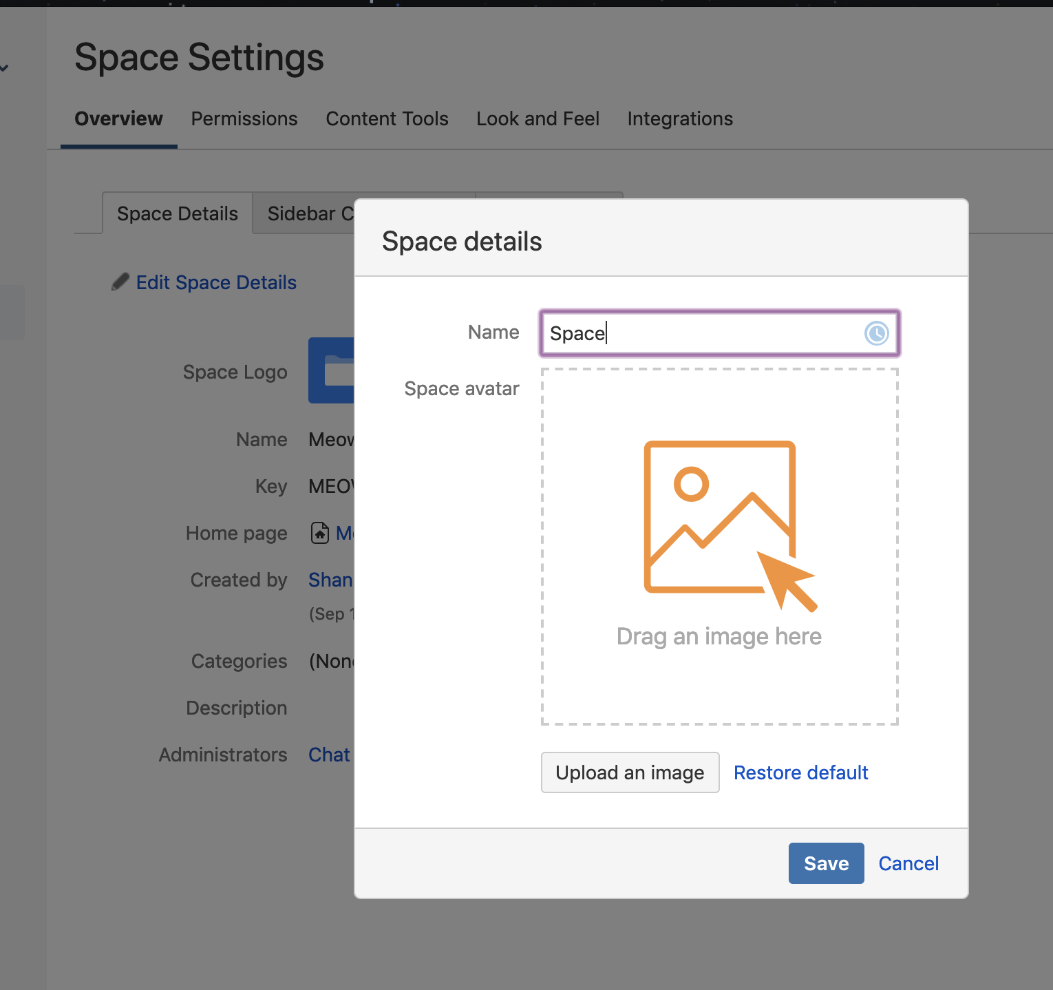Click the Save button

[826, 863]
